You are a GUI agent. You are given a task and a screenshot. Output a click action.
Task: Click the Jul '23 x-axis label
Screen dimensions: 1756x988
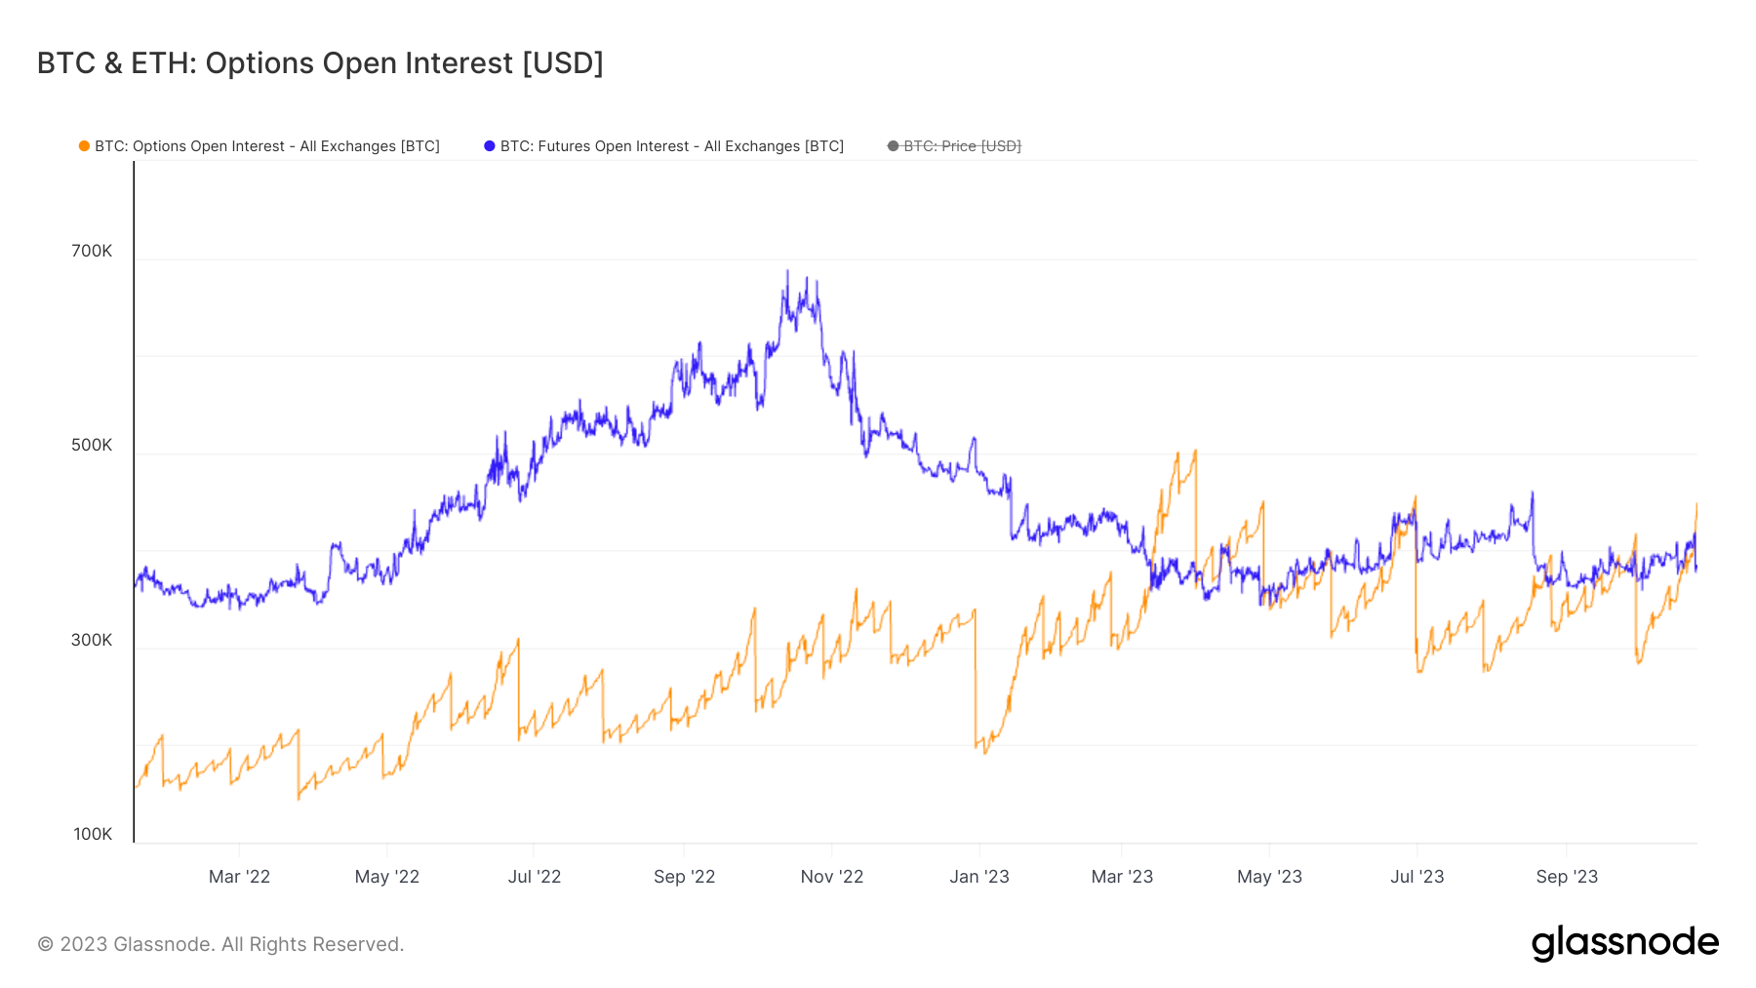1417,877
